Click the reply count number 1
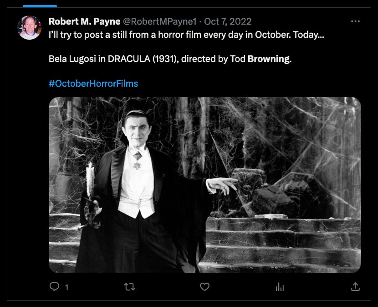378x307 pixels. [67, 287]
